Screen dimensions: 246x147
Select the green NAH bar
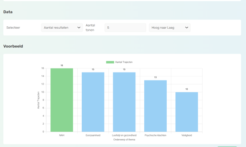[62, 100]
